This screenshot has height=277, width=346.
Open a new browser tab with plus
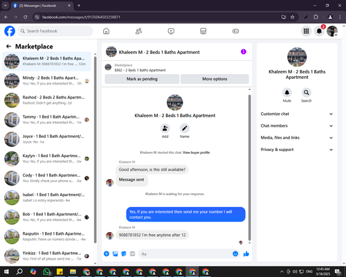click(x=79, y=6)
